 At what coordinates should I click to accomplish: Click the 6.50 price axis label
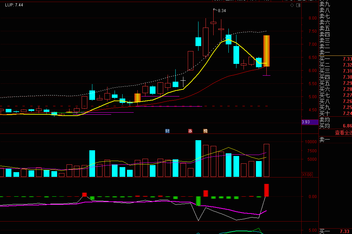click(312, 57)
